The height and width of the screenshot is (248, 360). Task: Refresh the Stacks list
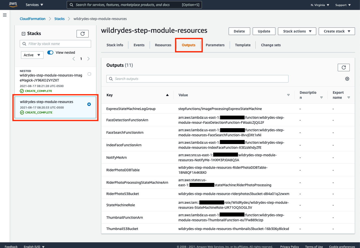click(x=83, y=33)
